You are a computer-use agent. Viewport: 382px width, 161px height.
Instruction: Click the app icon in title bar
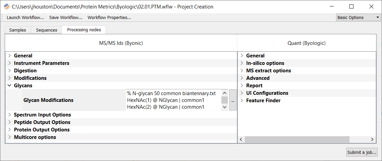[7, 6]
